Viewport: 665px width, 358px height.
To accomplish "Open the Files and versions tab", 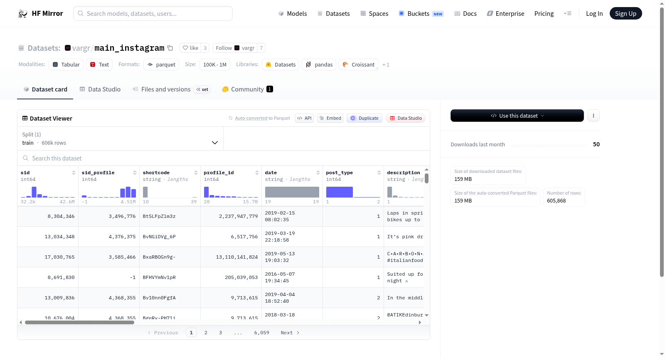I will click(x=171, y=89).
